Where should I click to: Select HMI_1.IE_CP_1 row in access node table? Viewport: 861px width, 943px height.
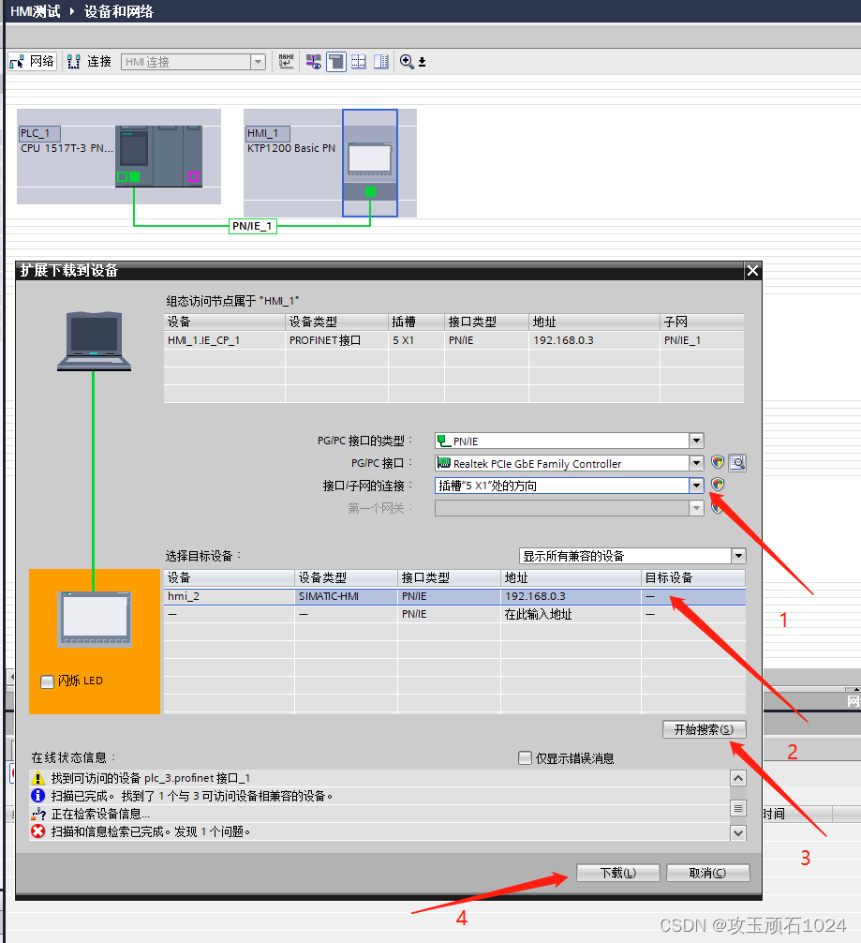(453, 340)
